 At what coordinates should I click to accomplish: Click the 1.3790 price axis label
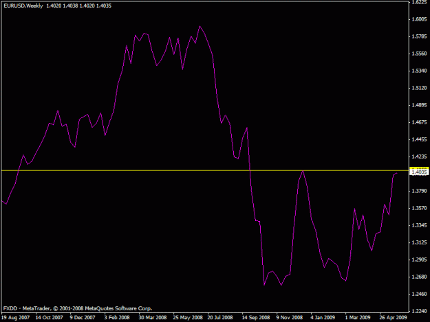[x=419, y=191]
